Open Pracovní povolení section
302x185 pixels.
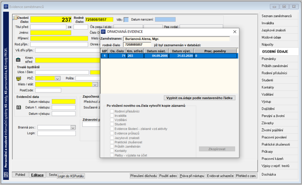point(279,137)
